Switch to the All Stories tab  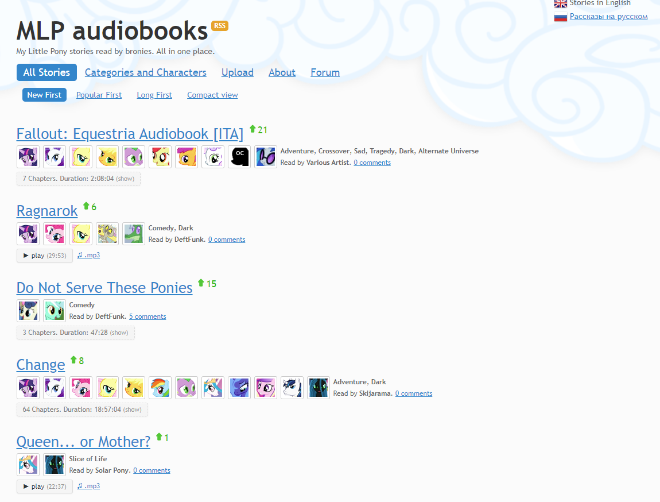tap(46, 72)
